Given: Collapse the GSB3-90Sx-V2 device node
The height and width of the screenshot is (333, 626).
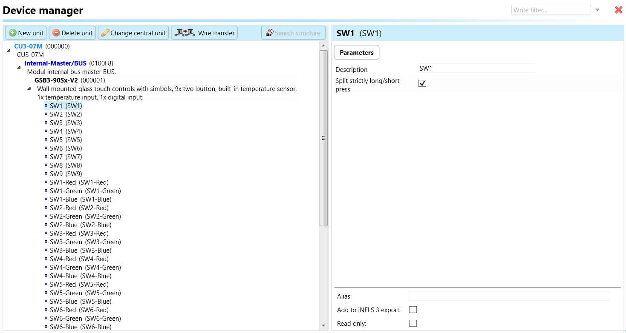Looking at the screenshot, I should coord(29,88).
